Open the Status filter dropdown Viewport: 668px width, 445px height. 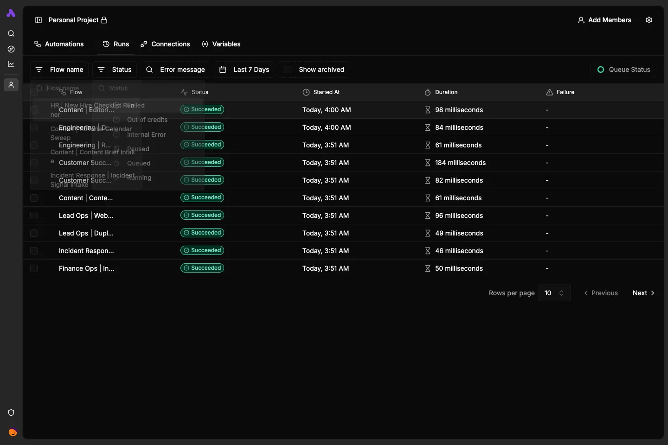coord(115,70)
